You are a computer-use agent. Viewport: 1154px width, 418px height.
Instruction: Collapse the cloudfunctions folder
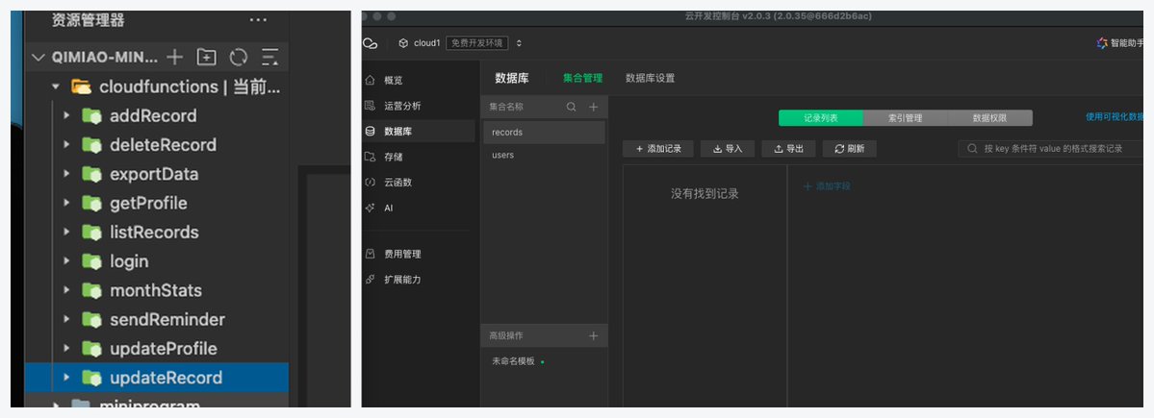tap(55, 86)
